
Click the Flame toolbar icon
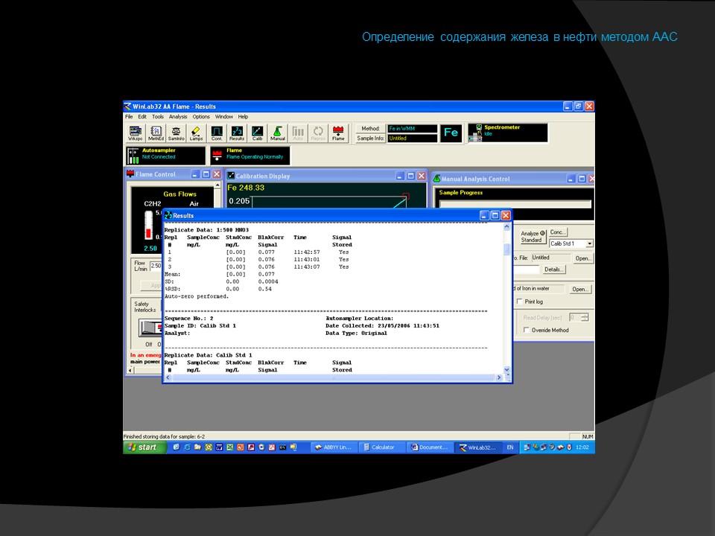(338, 133)
